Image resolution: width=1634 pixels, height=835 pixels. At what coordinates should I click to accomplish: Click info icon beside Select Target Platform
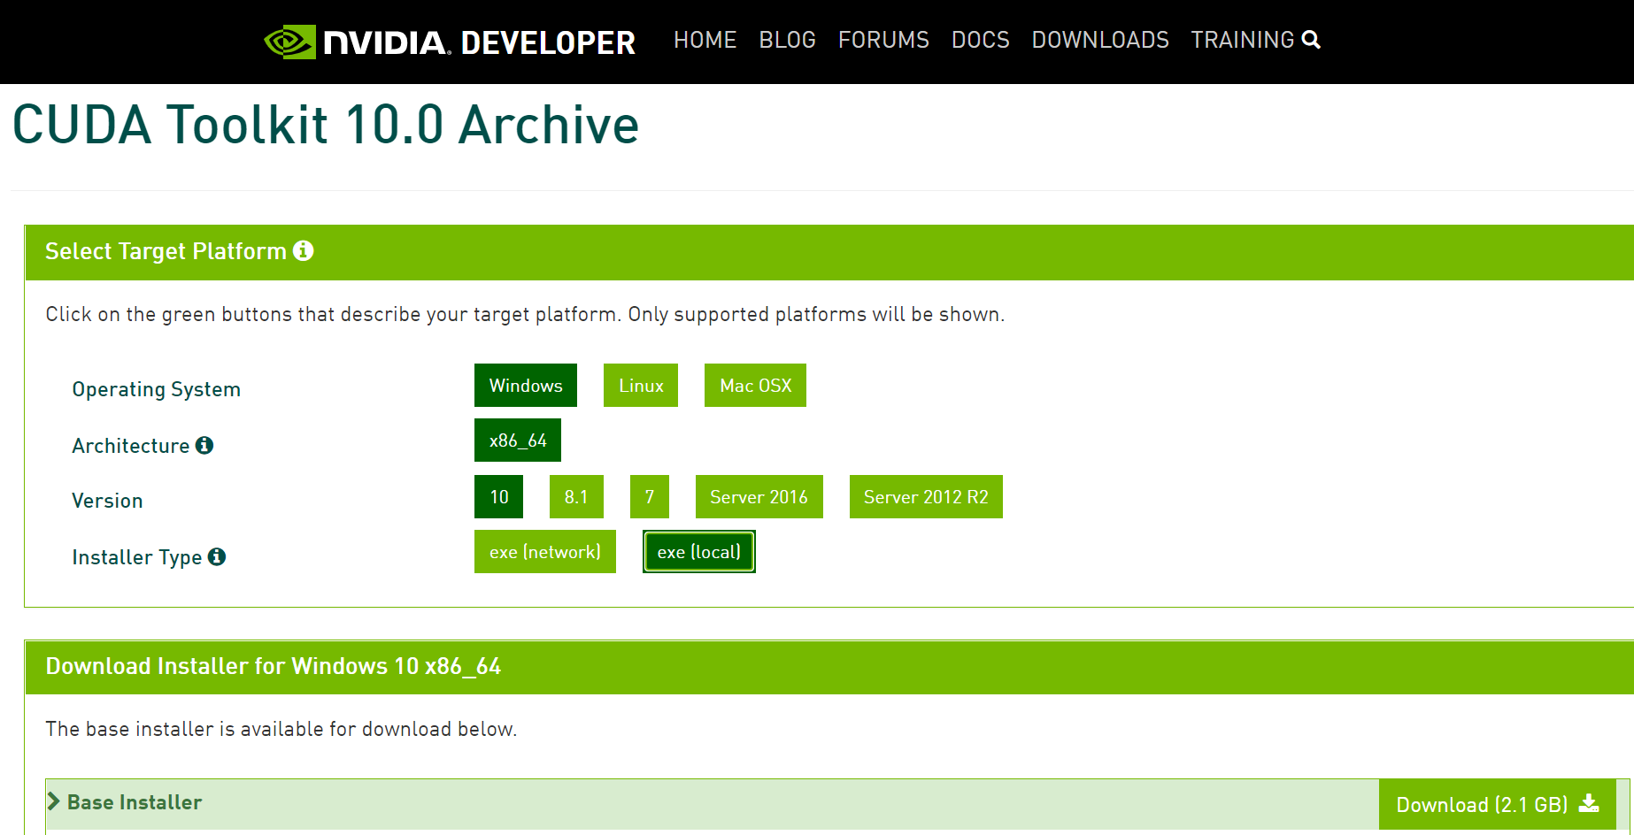pos(304,251)
